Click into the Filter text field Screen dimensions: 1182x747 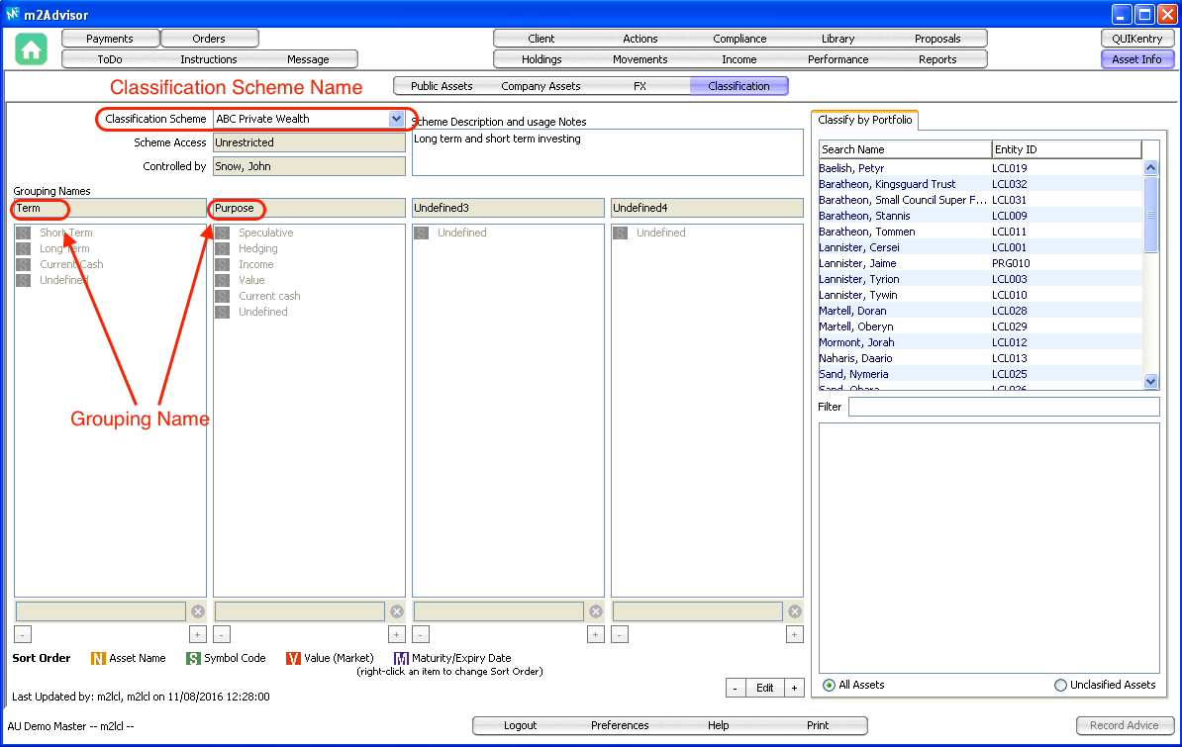coord(1003,407)
